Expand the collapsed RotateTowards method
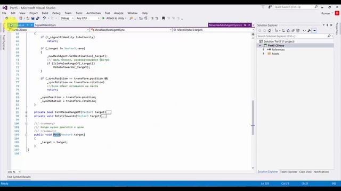 point(26,116)
